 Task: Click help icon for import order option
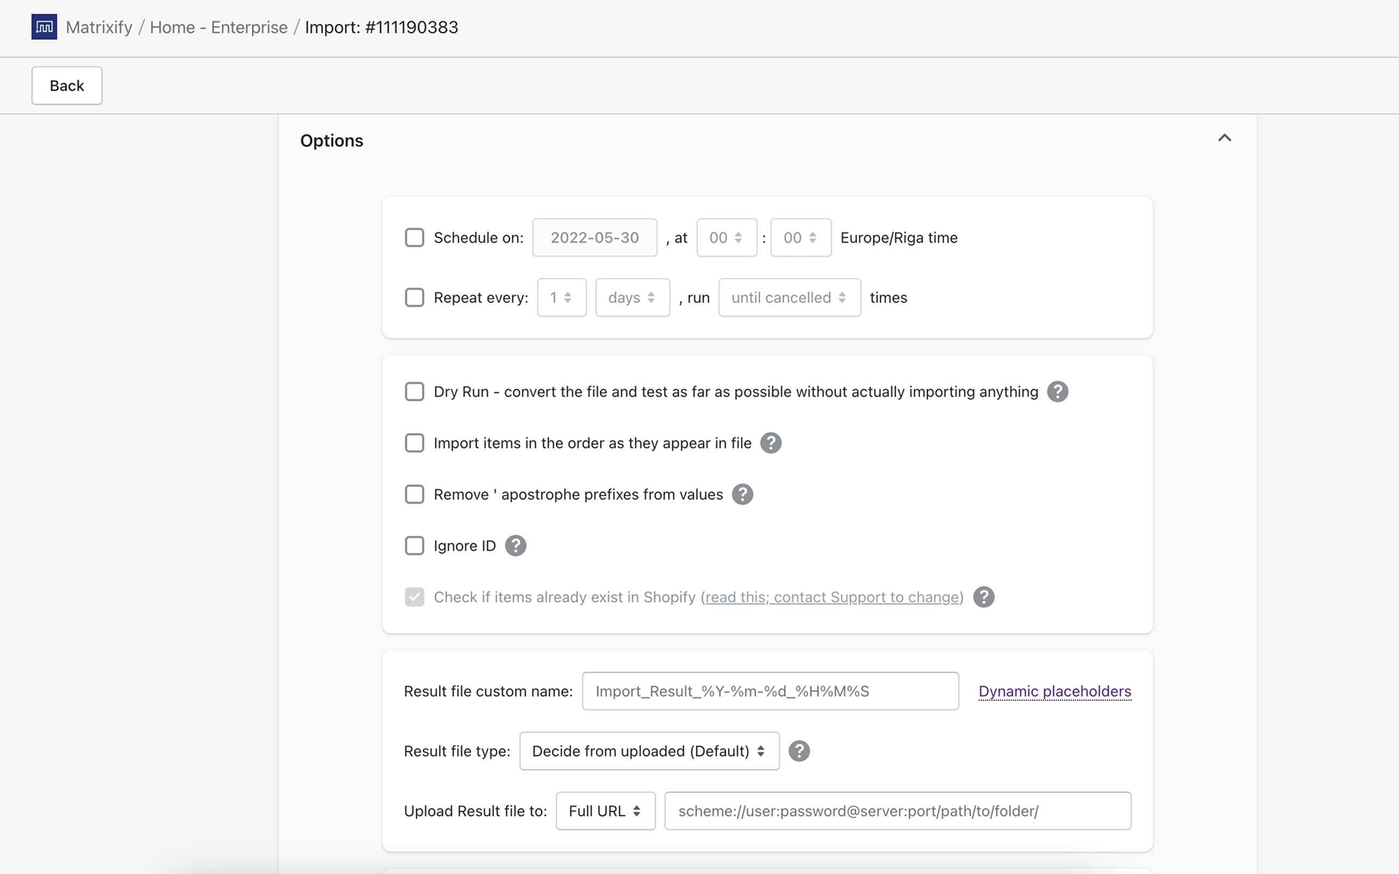[x=771, y=443]
